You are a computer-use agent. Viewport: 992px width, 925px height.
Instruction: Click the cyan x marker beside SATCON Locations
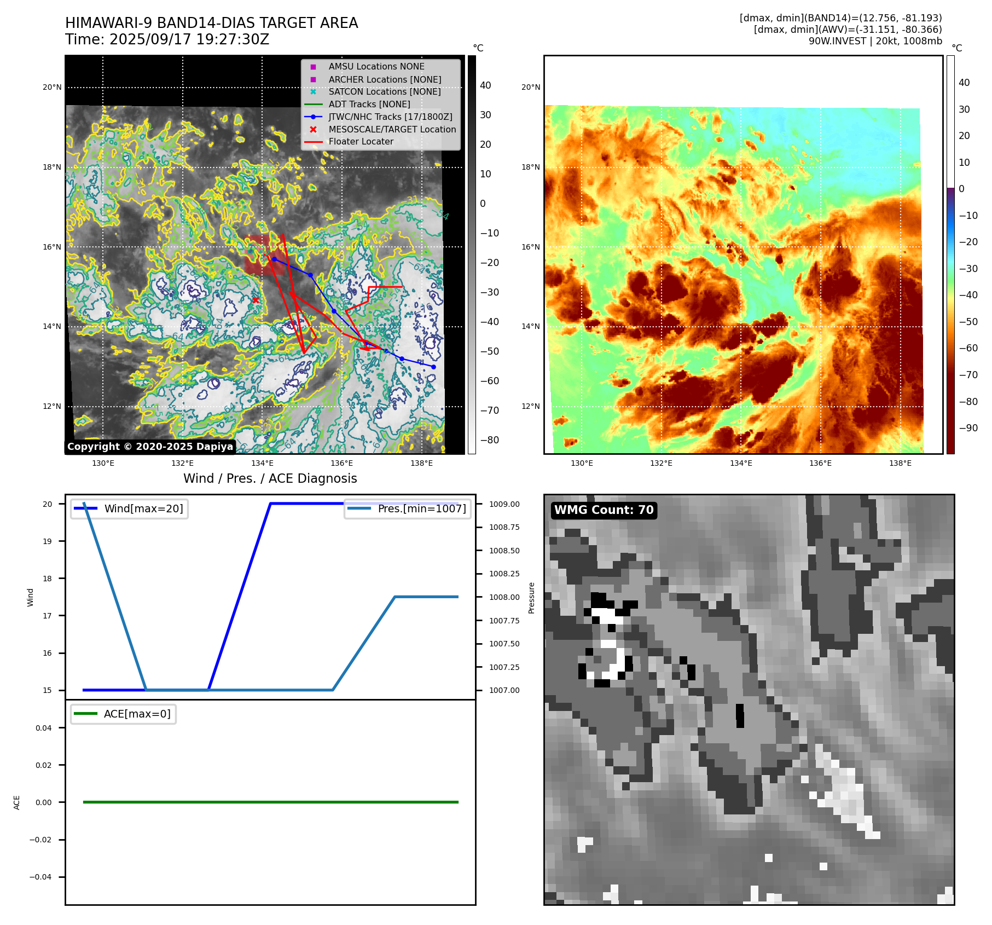[x=313, y=92]
